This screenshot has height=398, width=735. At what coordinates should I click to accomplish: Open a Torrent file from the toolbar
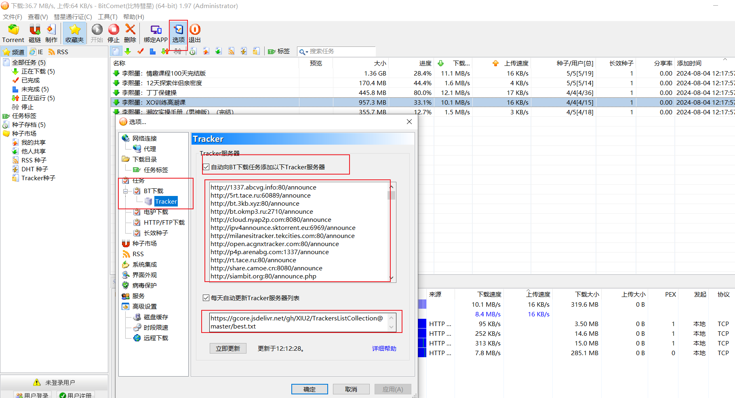[x=13, y=33]
